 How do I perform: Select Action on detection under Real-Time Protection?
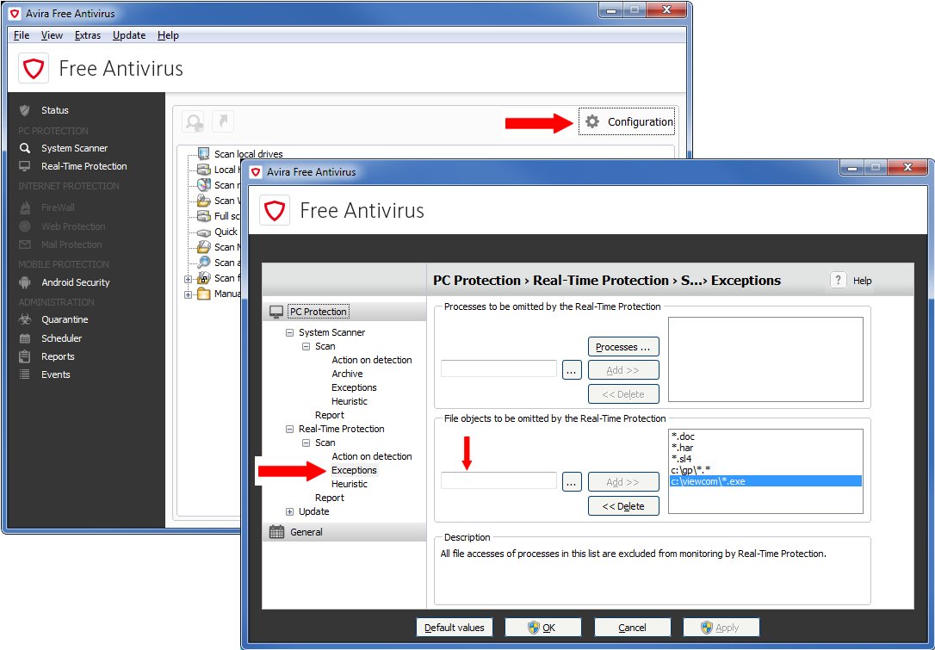point(372,457)
